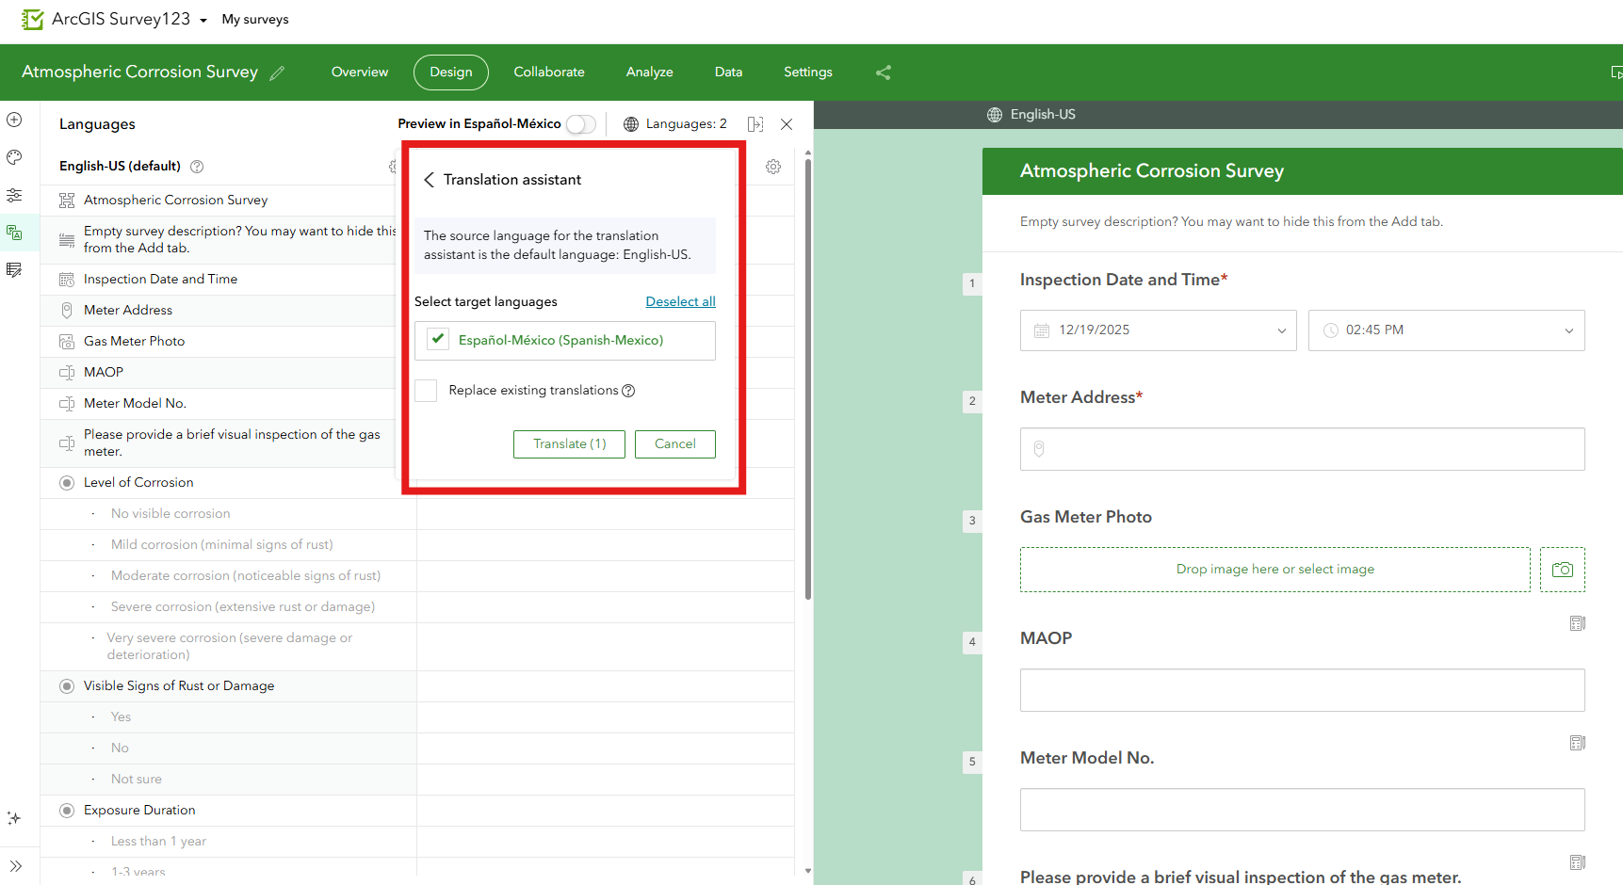The height and width of the screenshot is (885, 1623).
Task: Click the language import/export icon
Action: [x=755, y=124]
